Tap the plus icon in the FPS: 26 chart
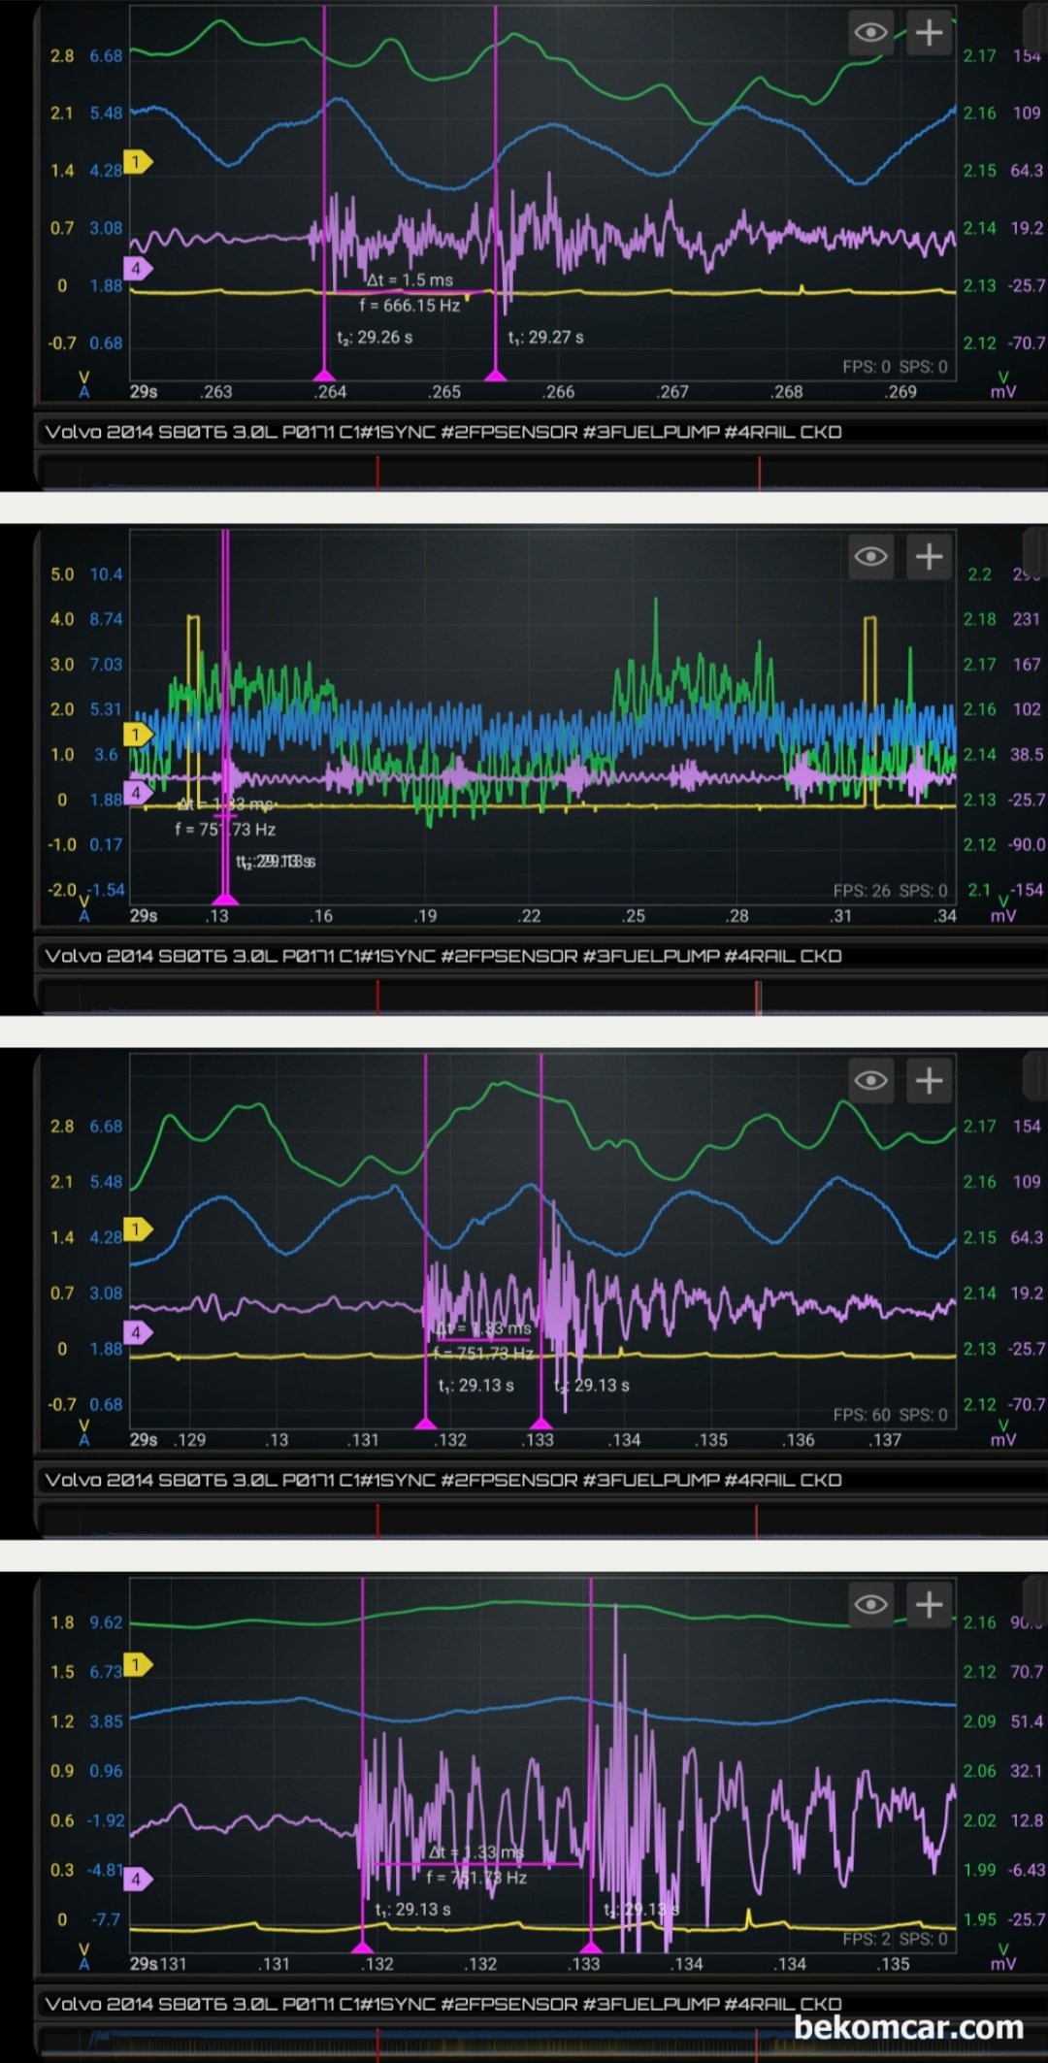1048x2063 pixels. (x=929, y=556)
